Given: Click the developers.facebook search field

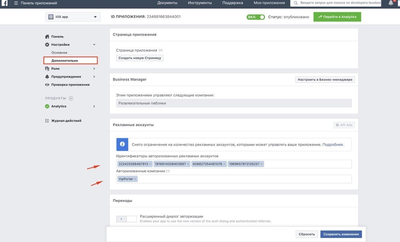Looking at the screenshot, I should (x=336, y=3).
